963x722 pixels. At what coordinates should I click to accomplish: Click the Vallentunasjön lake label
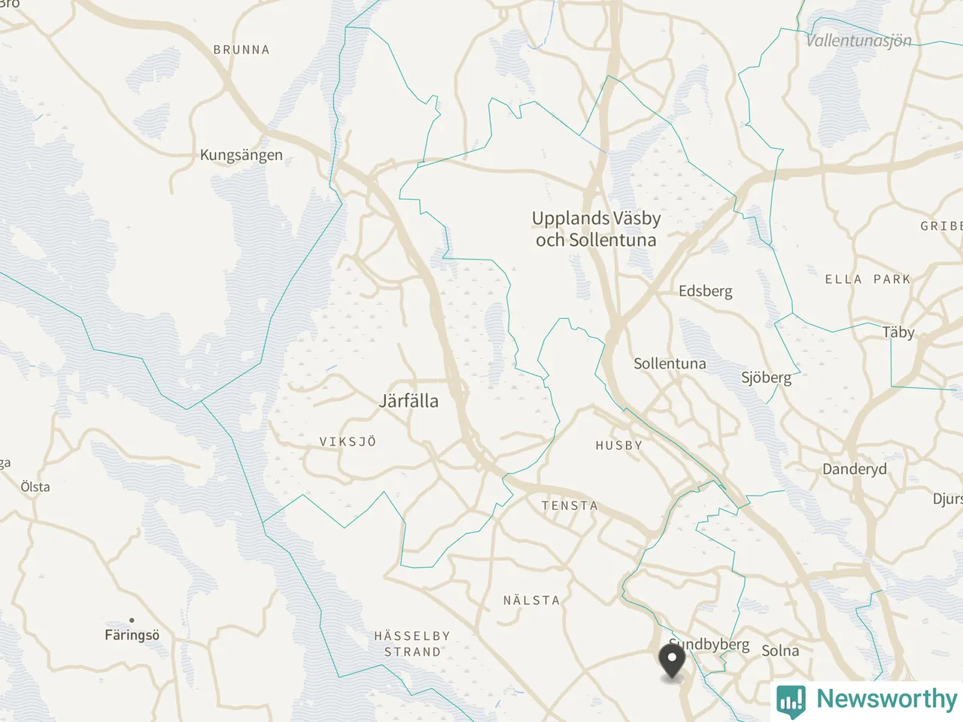858,41
